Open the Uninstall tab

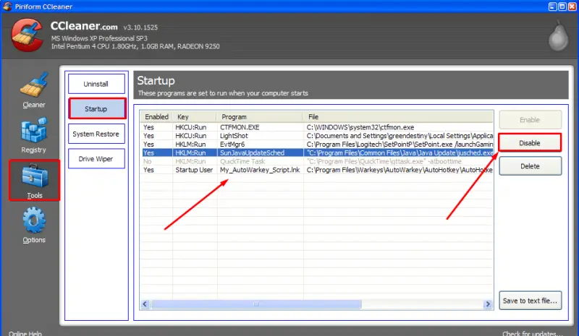click(x=96, y=84)
